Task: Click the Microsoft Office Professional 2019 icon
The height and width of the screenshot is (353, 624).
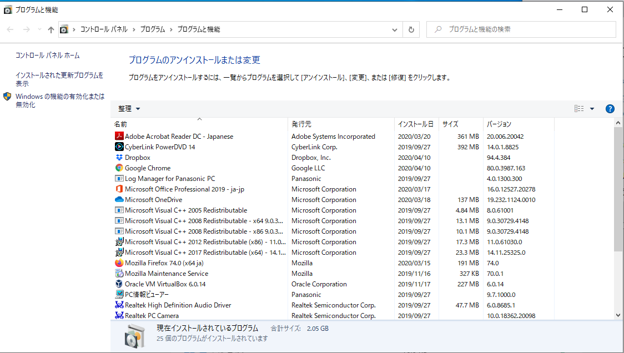Action: coord(119,189)
